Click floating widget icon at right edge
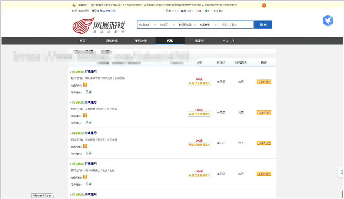The width and height of the screenshot is (344, 199). point(341,172)
